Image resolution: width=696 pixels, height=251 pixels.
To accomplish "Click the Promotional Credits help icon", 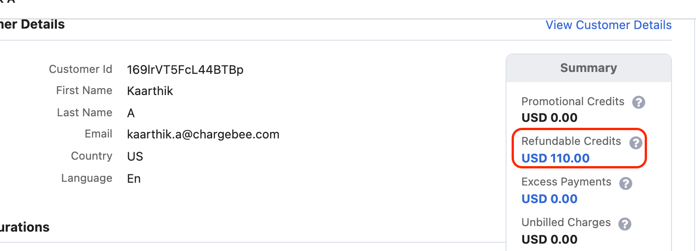I will (x=639, y=102).
